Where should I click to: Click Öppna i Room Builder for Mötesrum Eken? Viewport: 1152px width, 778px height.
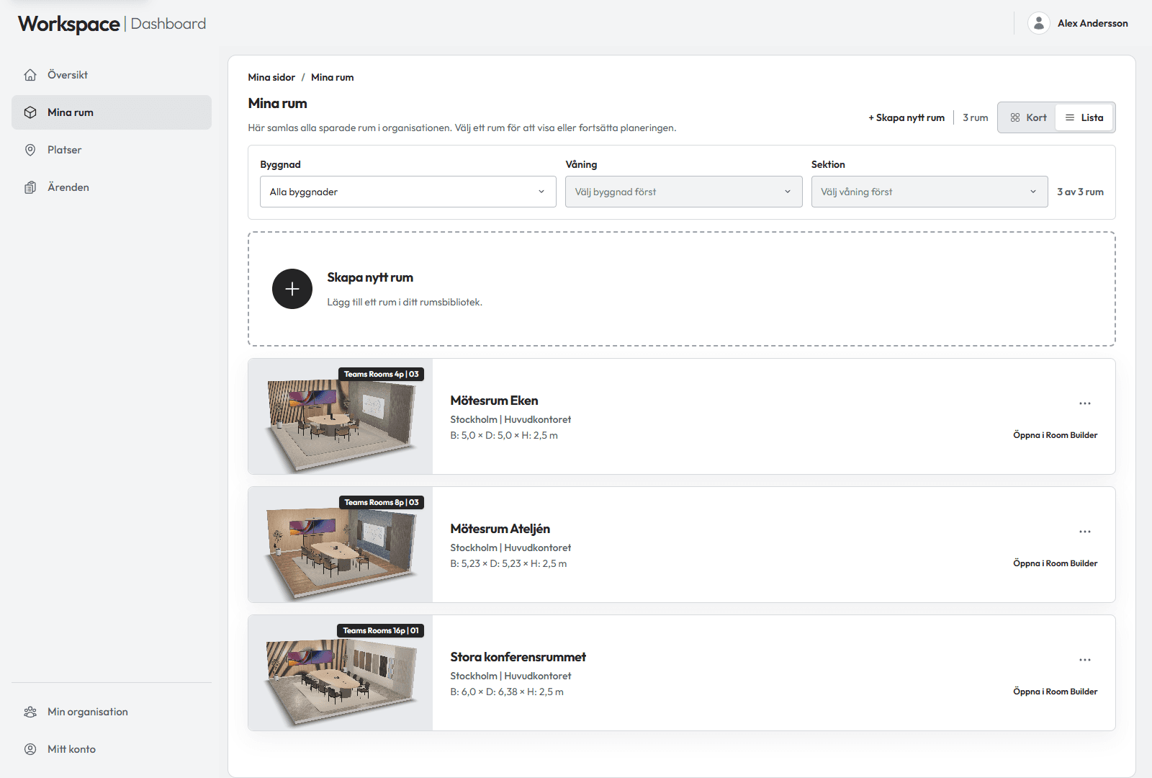pos(1055,435)
